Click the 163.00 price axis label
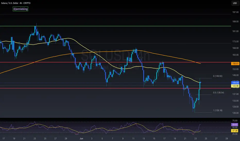 [x=235, y=55]
